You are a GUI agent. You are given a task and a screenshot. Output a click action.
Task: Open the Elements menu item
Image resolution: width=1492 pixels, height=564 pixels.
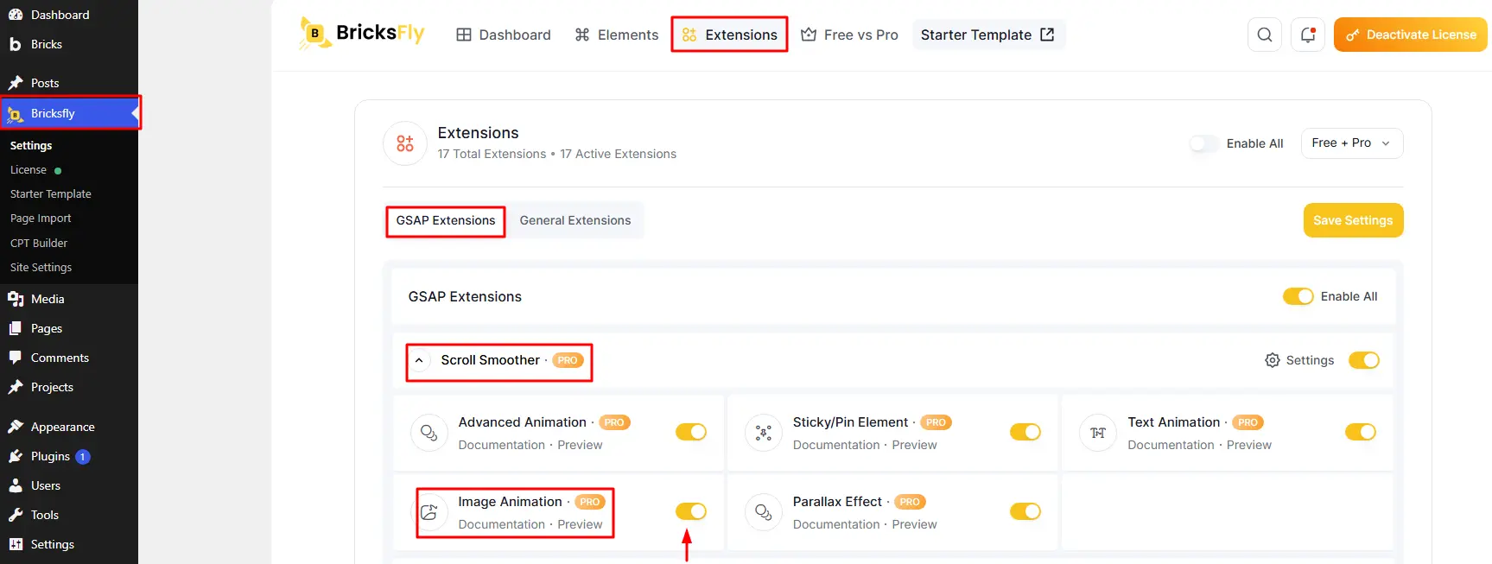tap(617, 35)
